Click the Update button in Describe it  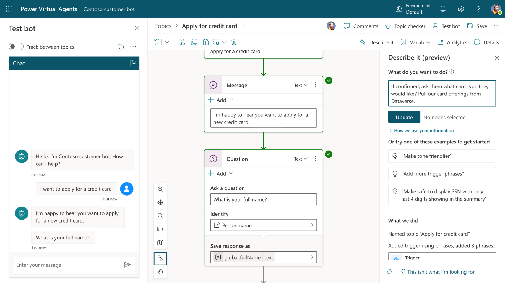tap(404, 117)
